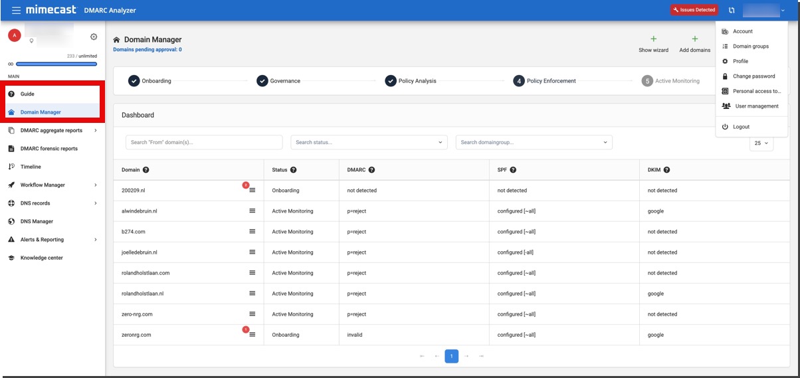The width and height of the screenshot is (800, 378).
Task: Open the Search status dropdown
Action: click(369, 142)
